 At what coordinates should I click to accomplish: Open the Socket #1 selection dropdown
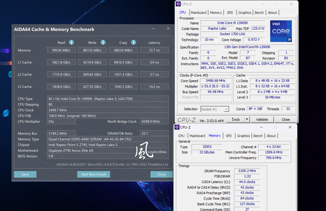tap(214, 109)
